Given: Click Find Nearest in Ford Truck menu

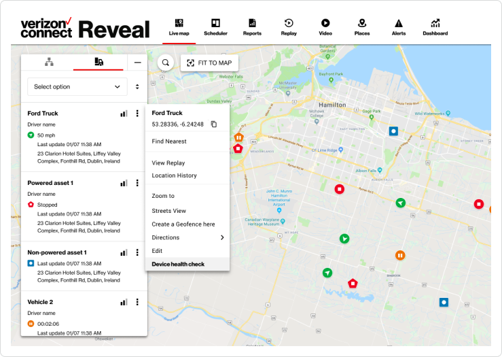Looking at the screenshot, I should [x=169, y=141].
